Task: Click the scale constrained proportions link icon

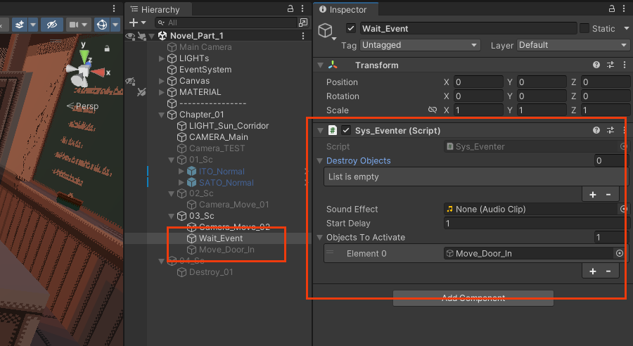Action: pyautogui.click(x=433, y=110)
